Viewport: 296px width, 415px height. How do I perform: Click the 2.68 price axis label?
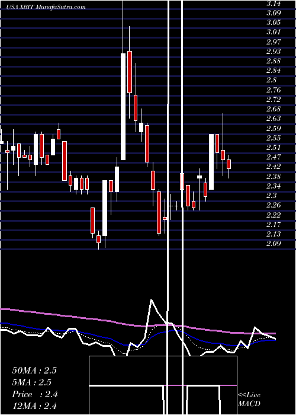[x=274, y=108]
